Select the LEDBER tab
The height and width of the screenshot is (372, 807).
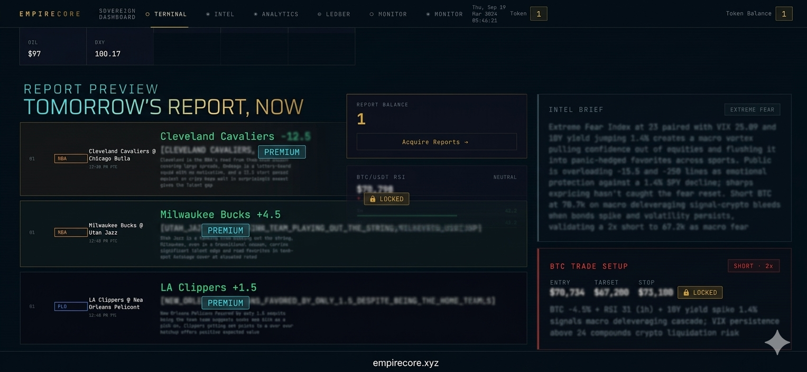[x=334, y=14]
